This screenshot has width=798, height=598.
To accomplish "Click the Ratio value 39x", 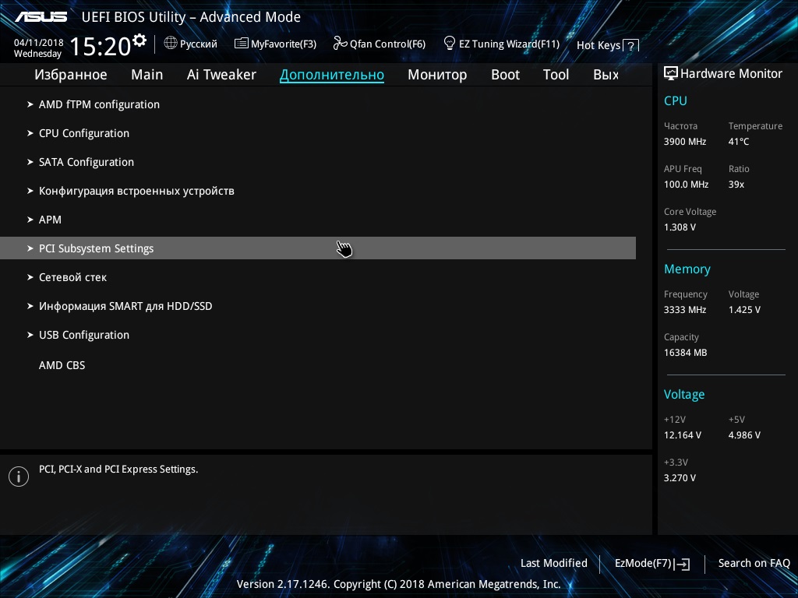I will tap(736, 185).
